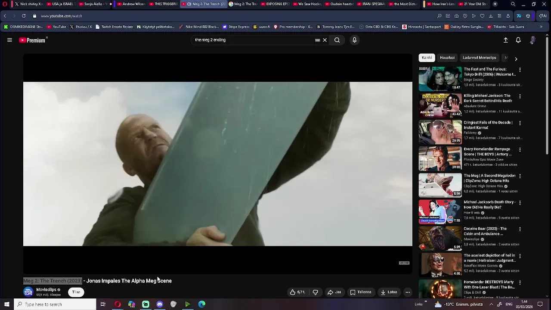The image size is (551, 310).
Task: Open options menu for Hellraiser Judgment video
Action: click(x=520, y=256)
